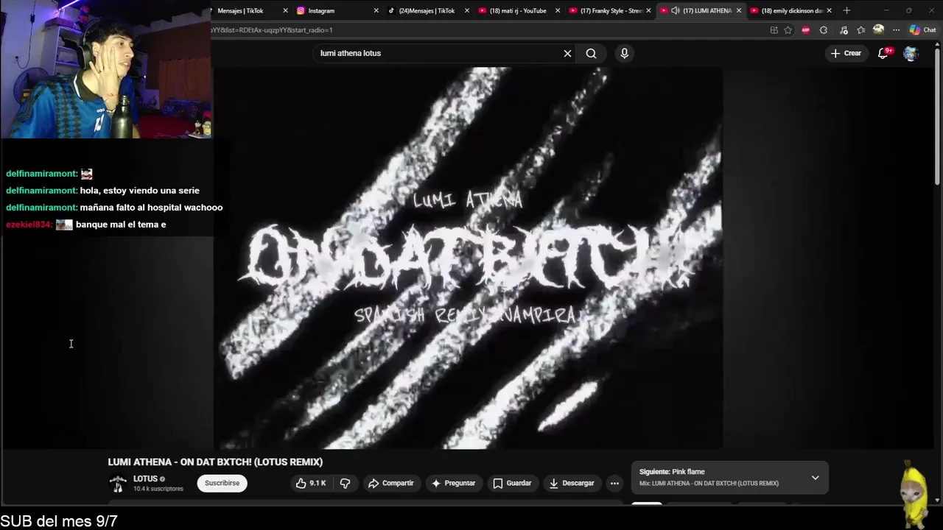
Task: Click ezekiel834's chat message
Action: coord(85,225)
